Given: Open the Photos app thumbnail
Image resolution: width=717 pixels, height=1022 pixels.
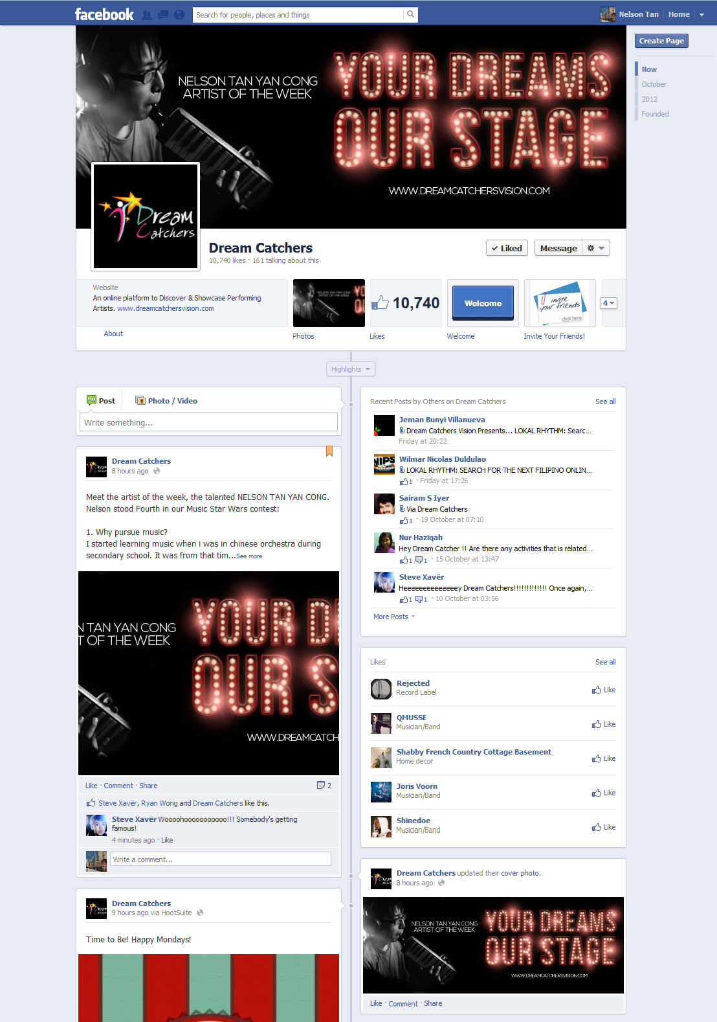Looking at the screenshot, I should point(329,303).
